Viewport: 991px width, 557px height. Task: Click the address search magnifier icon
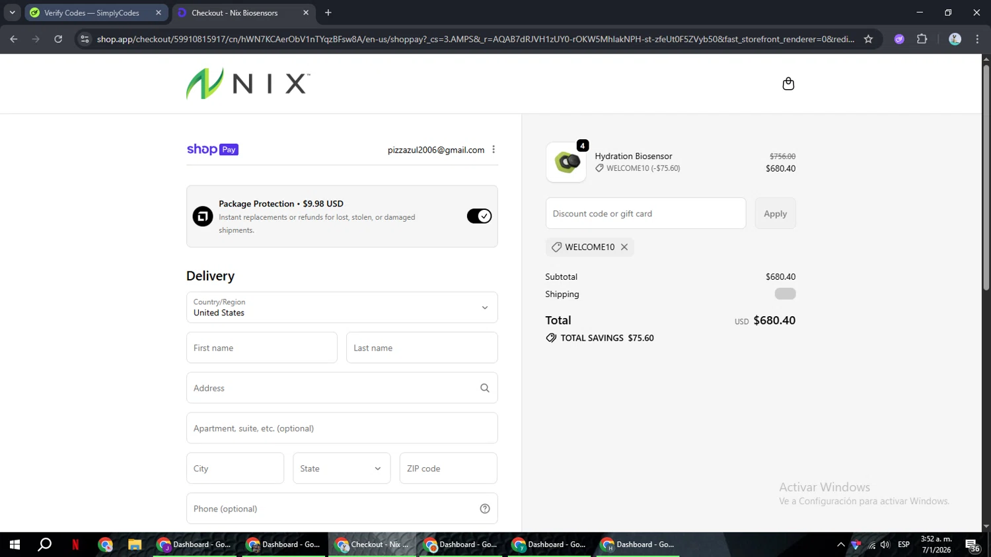click(485, 388)
